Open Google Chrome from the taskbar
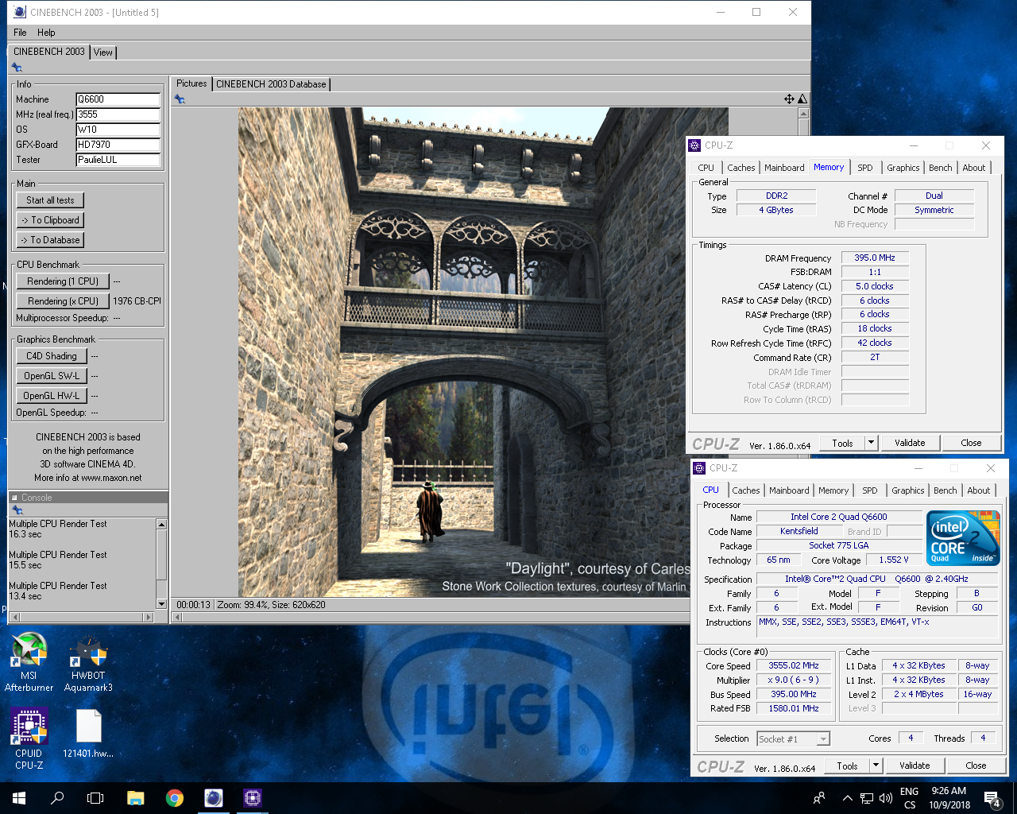 pos(175,798)
